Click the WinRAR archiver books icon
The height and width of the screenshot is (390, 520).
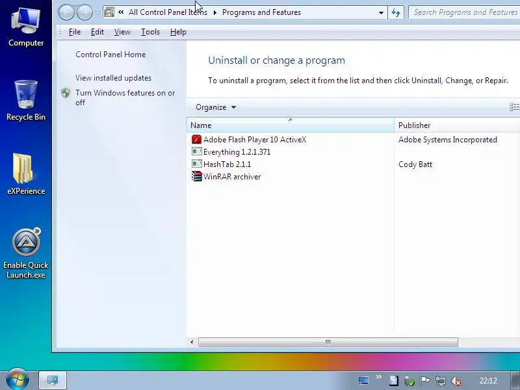197,176
